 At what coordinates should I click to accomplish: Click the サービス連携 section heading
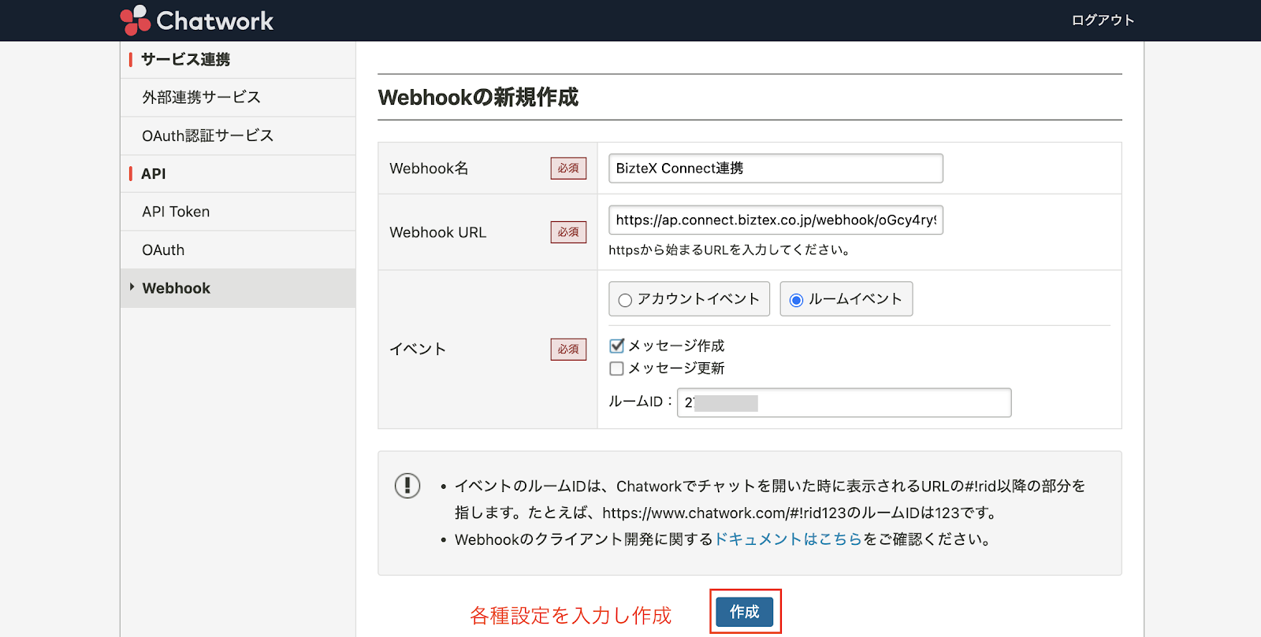tap(185, 60)
